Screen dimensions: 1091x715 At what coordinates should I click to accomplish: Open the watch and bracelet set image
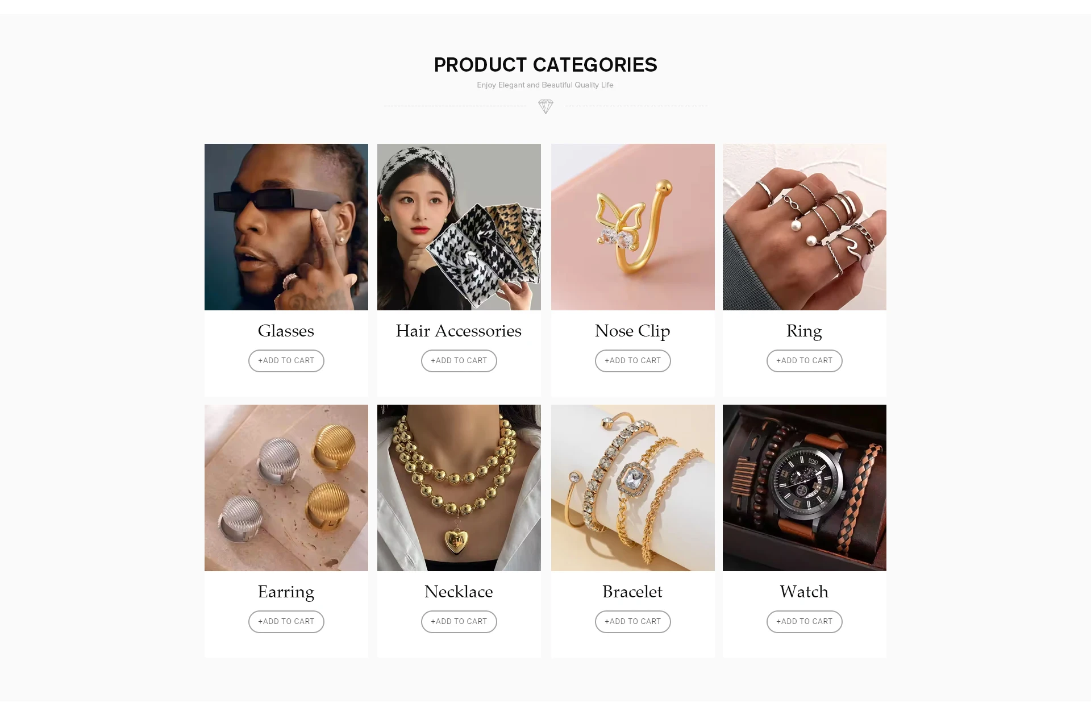coord(805,488)
